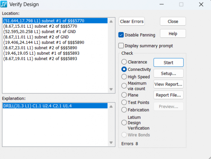Screen dimensions: 211x159
Task: Select Maximum via count check
Action: pos(124,86)
